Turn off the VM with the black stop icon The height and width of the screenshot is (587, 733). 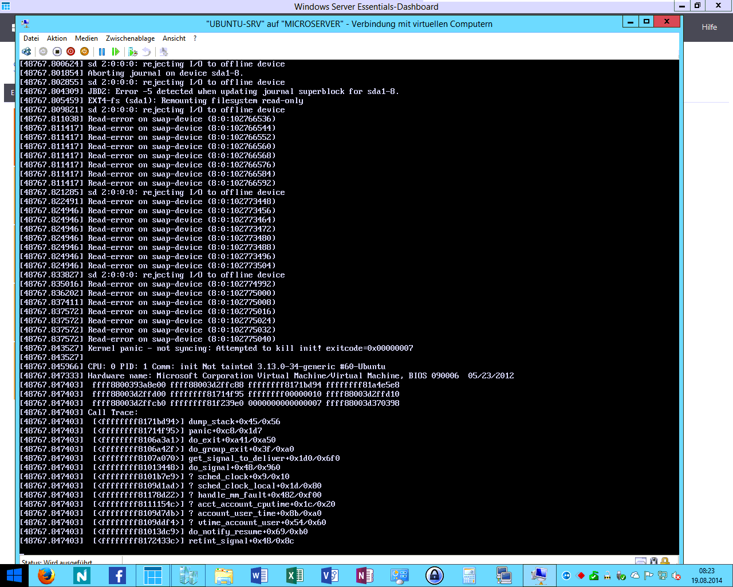point(57,52)
